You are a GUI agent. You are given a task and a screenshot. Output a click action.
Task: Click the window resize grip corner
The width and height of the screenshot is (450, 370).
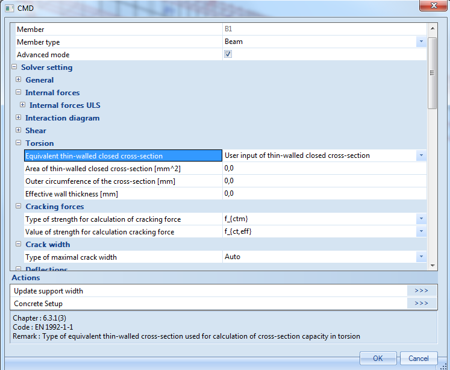pyautogui.click(x=444, y=366)
